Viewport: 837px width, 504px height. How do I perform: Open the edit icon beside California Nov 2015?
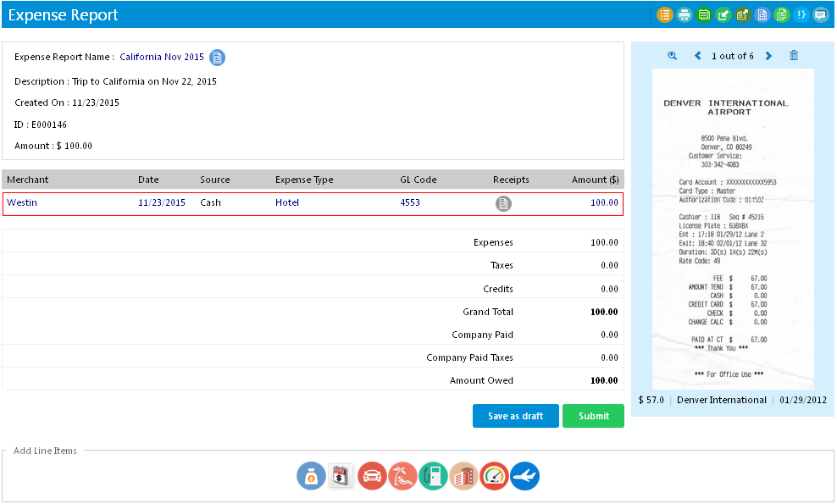point(218,57)
